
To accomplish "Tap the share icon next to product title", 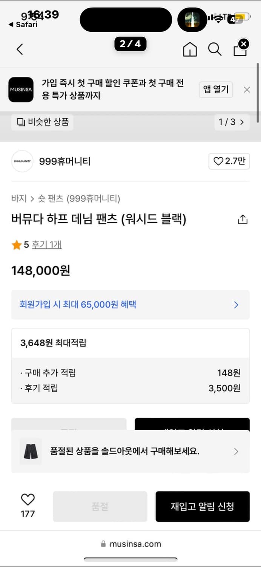I will (243, 219).
